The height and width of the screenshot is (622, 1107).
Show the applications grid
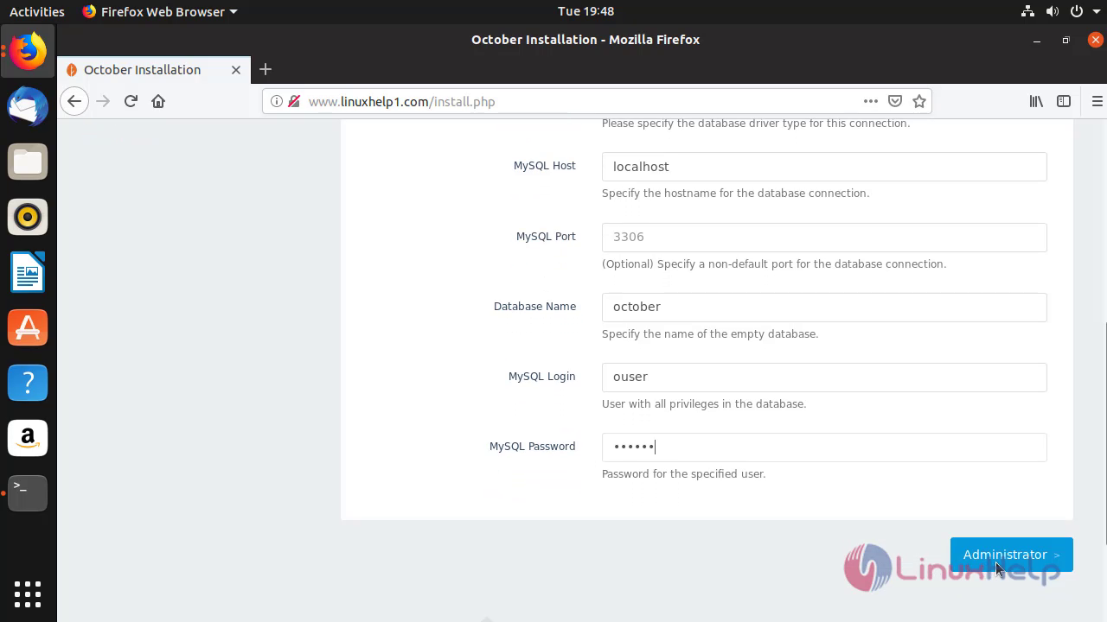point(28,593)
